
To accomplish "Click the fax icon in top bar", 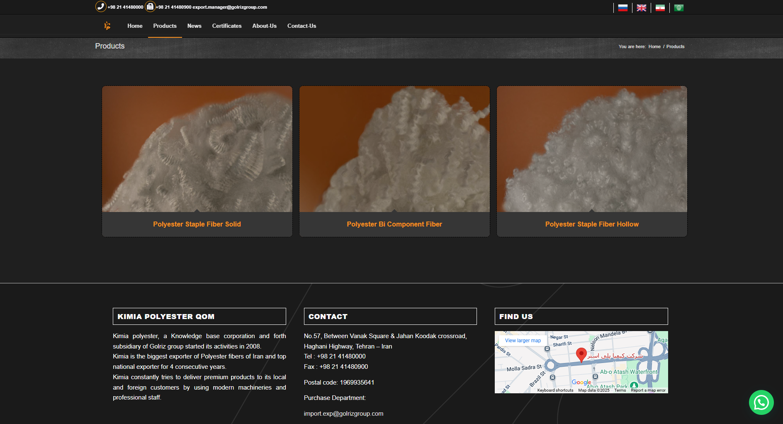I will tap(150, 7).
